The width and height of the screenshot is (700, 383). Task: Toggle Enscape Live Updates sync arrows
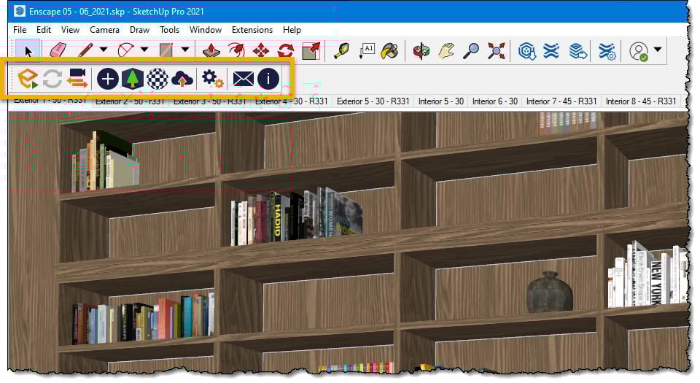click(x=52, y=79)
